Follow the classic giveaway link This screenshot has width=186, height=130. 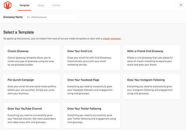coord(111,39)
